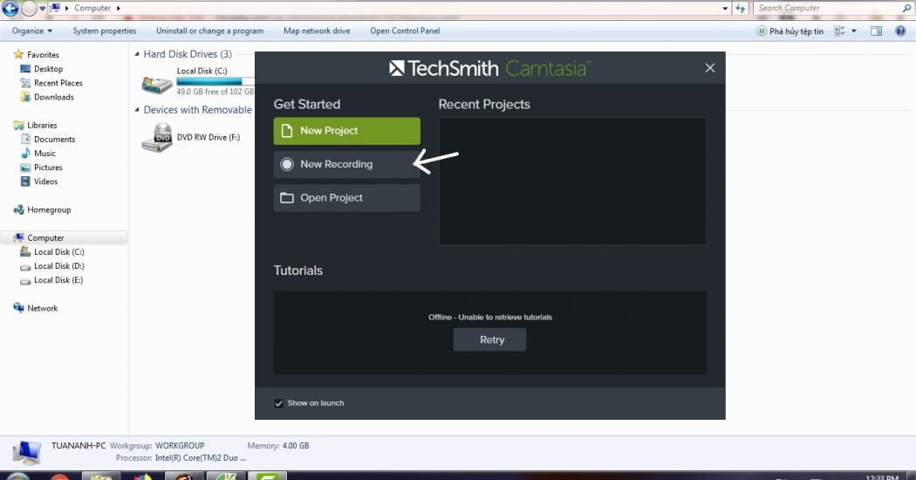Open Local Disk (C:) in navigation tree
The height and width of the screenshot is (480, 916).
(59, 252)
